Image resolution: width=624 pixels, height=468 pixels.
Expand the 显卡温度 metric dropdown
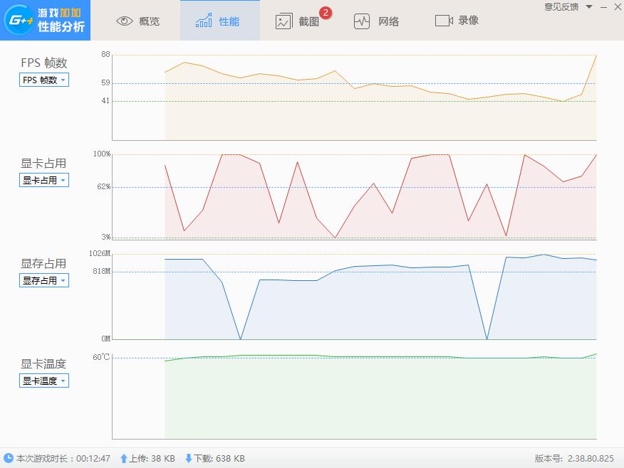44,381
